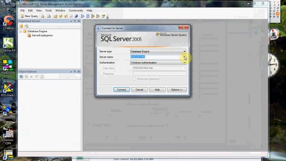Expand the Server name dropdown arrow
This screenshot has width=286, height=161.
click(x=184, y=57)
